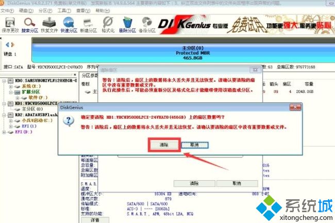Go to previous disk with blue left arrow
This screenshot has height=223, width=335.
(x=8, y=44)
